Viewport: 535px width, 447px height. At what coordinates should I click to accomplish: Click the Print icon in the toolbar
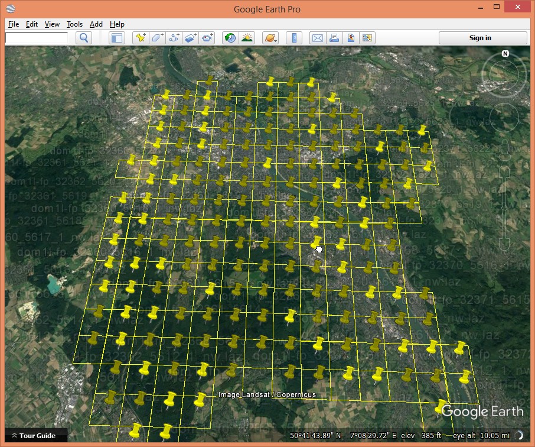(x=334, y=38)
